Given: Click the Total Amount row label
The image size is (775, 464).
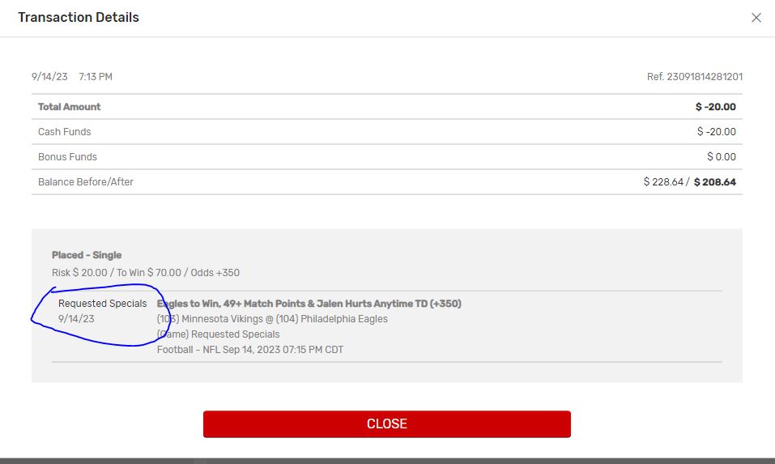Looking at the screenshot, I should (x=69, y=107).
